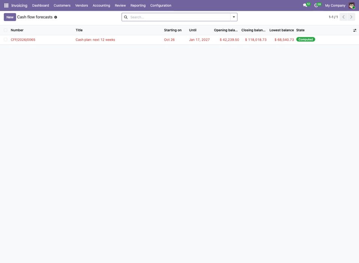This screenshot has width=359, height=263.
Task: Open the Customers menu
Action: click(x=62, y=6)
